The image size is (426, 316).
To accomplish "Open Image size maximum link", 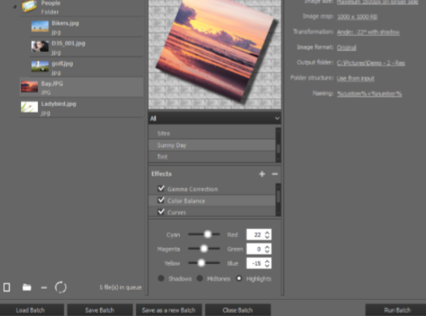I will click(377, 2).
